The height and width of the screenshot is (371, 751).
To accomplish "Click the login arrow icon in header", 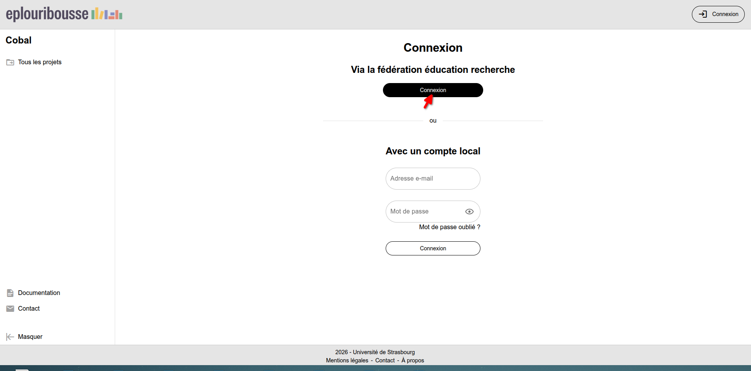I will click(703, 14).
